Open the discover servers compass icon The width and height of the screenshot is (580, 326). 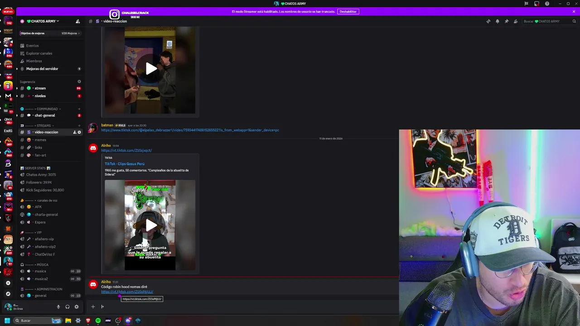click(x=8, y=294)
